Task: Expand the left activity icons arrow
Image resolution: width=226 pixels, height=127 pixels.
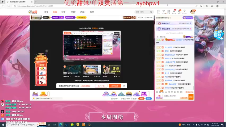Action: (x=48, y=94)
